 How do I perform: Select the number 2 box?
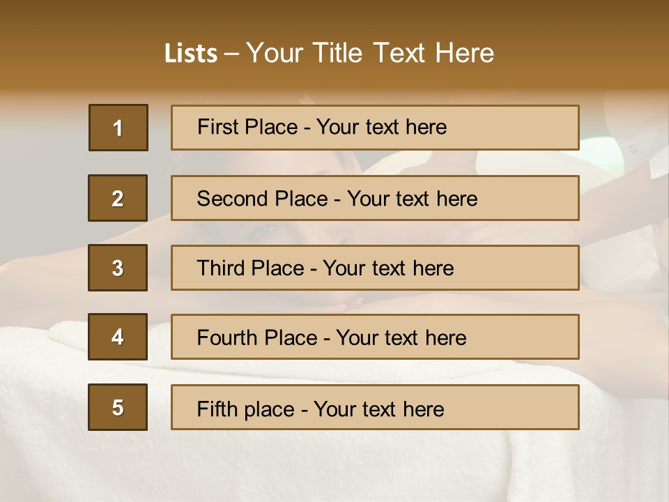point(118,198)
